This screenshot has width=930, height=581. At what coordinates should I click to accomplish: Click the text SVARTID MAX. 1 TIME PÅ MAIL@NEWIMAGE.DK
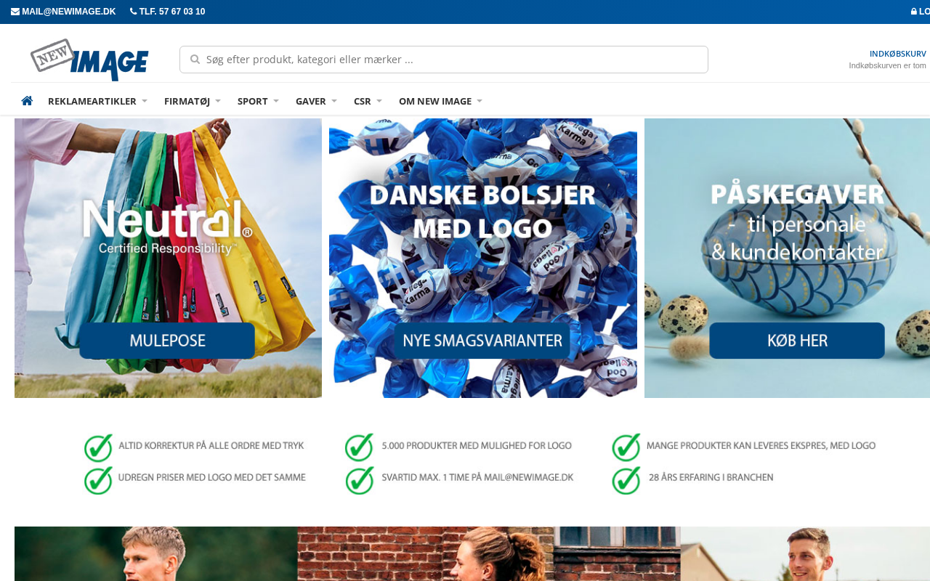(477, 477)
